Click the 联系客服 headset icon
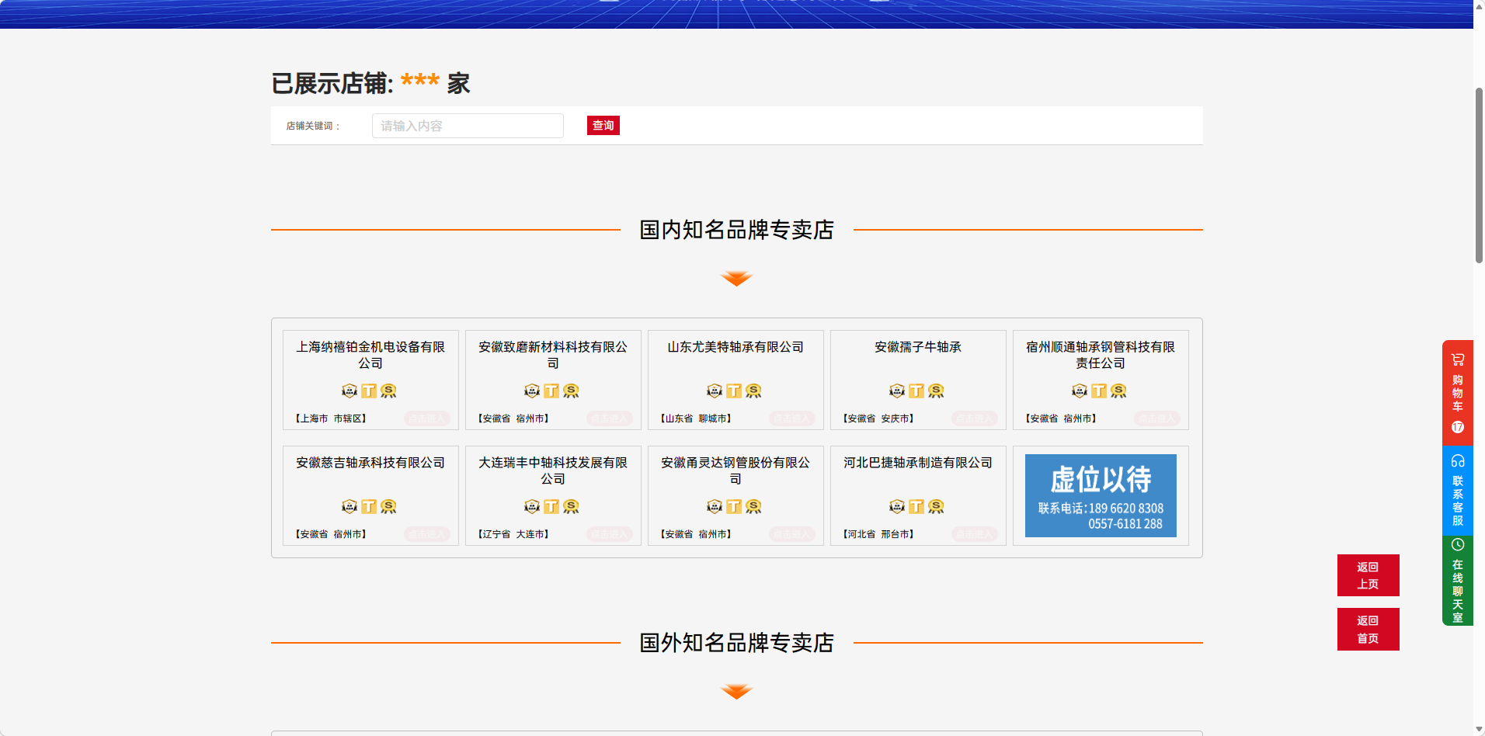The image size is (1485, 736). click(1457, 461)
